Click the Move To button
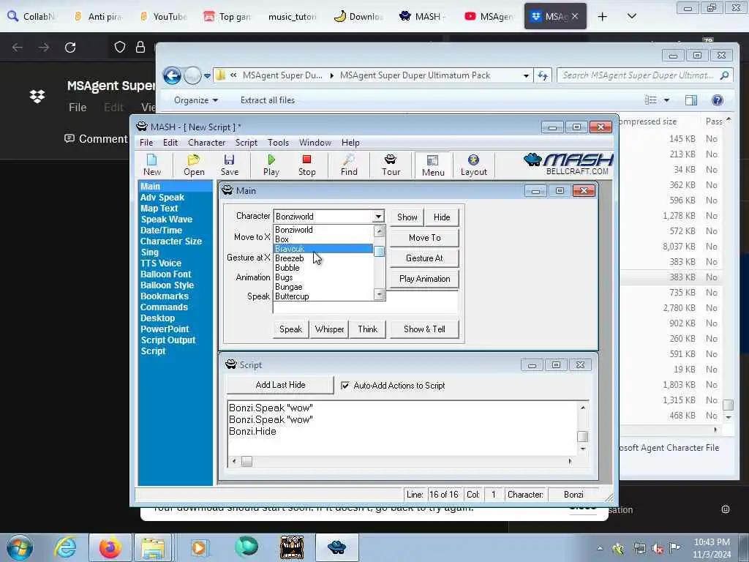 [425, 238]
